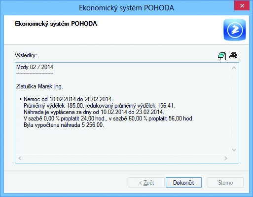Select the 'Mzdy 02 / 2014' heading line

click(35, 67)
